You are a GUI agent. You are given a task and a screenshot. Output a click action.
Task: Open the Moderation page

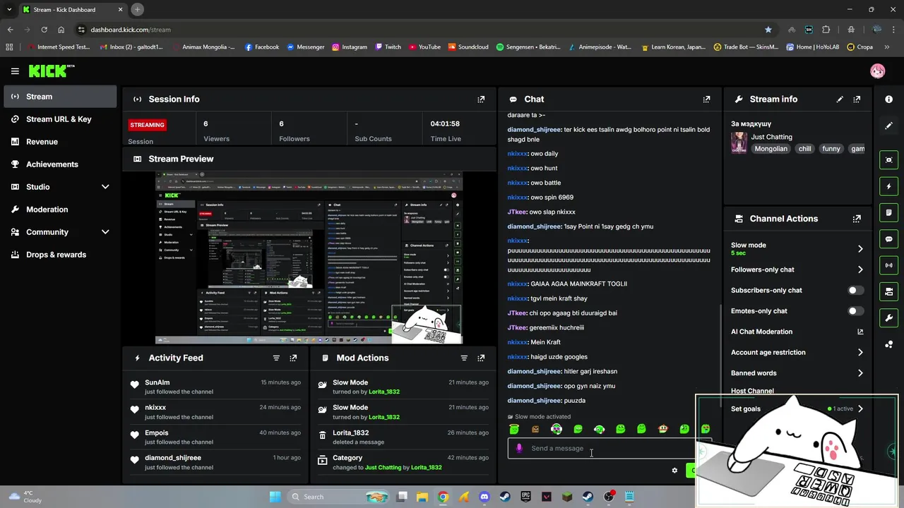coord(60,210)
